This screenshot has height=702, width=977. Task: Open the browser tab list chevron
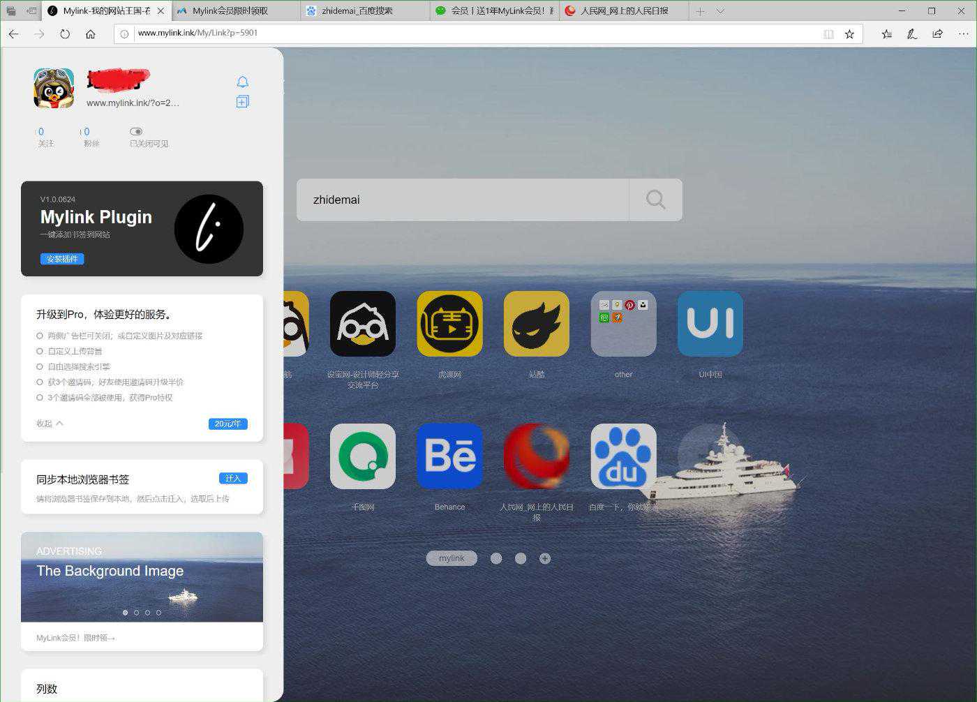coord(720,11)
